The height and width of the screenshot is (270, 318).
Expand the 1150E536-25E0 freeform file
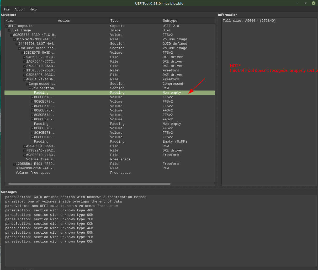[25, 71]
